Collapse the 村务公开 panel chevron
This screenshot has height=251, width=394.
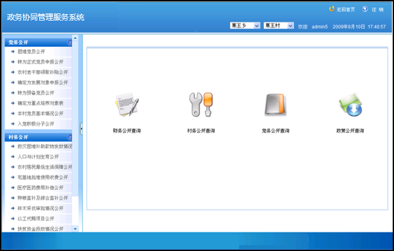[69, 137]
